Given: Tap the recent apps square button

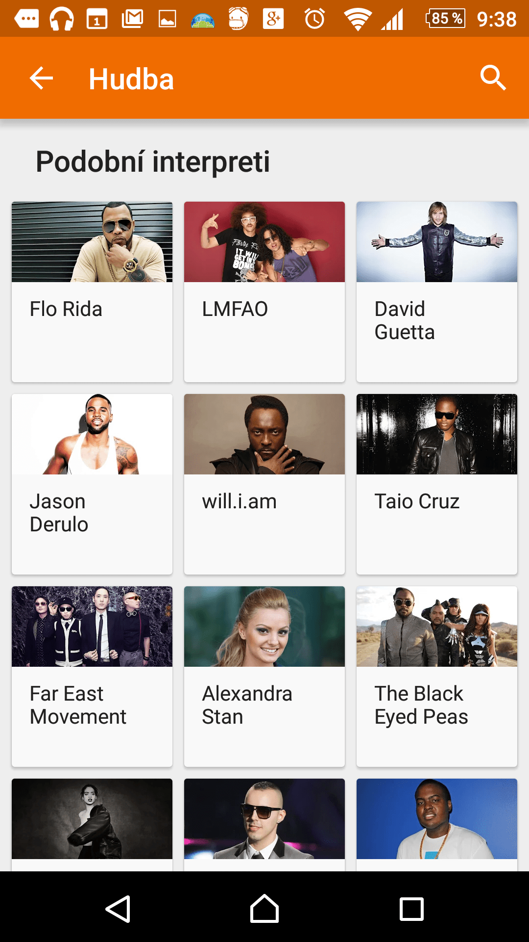Looking at the screenshot, I should point(411,909).
